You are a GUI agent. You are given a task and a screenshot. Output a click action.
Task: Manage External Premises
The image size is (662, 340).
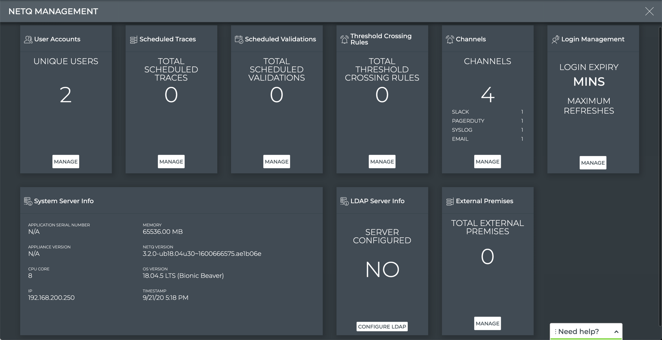pyautogui.click(x=487, y=323)
